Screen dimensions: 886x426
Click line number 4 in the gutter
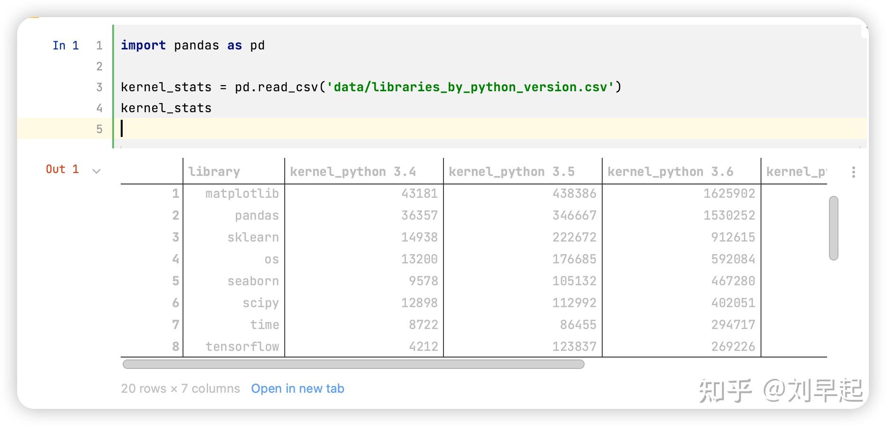pos(99,108)
